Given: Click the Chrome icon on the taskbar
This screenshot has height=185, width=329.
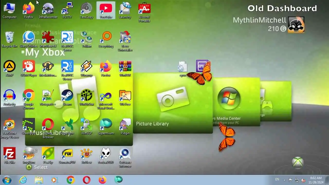Looking at the screenshot, I should 71,180.
